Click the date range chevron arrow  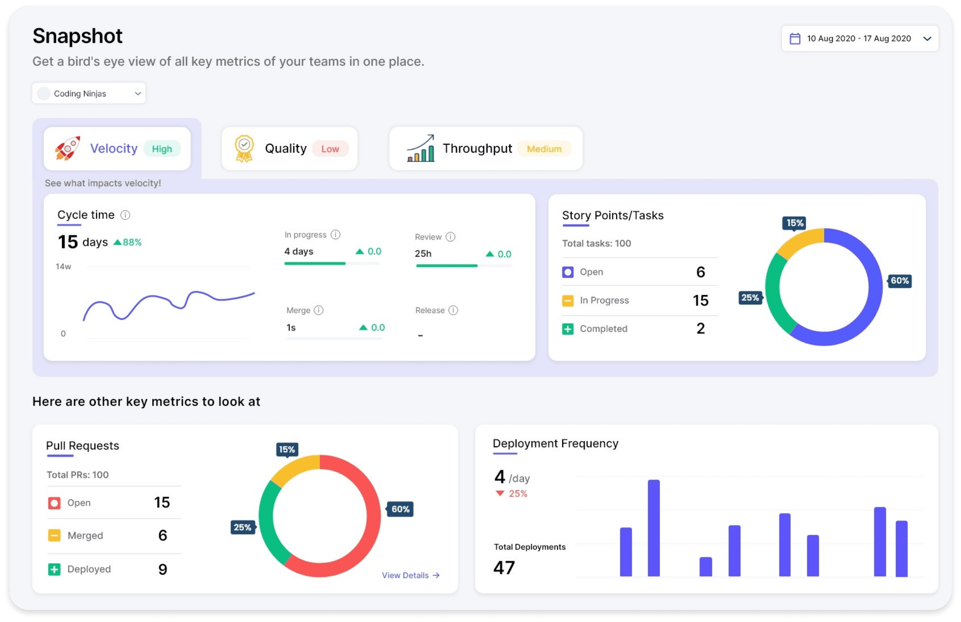tap(927, 39)
